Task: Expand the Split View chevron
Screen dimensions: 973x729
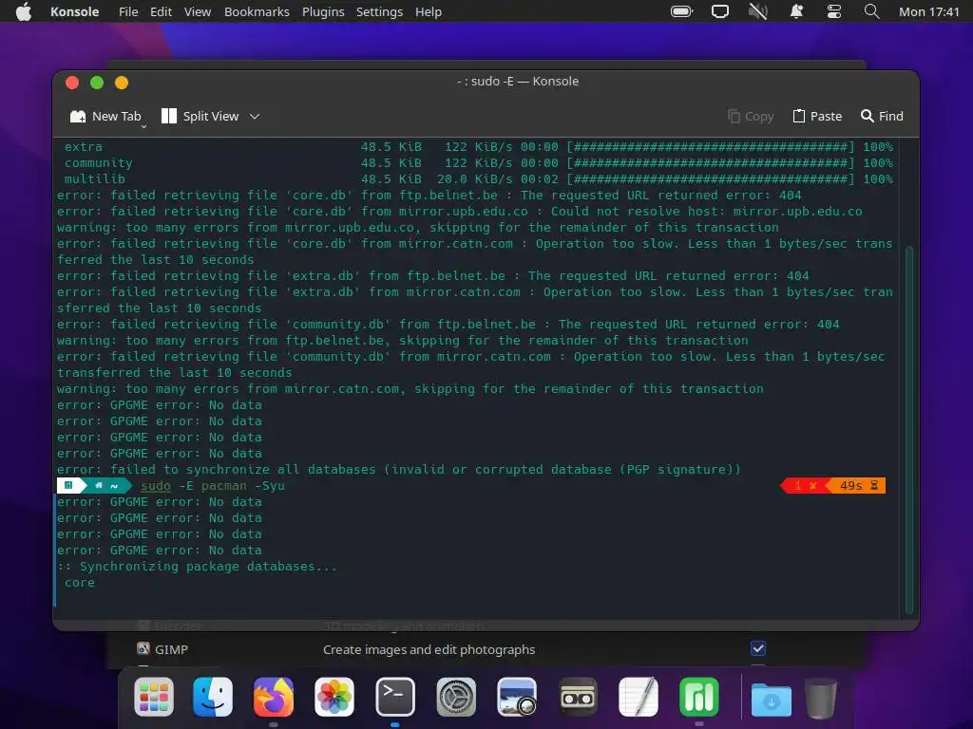Action: click(255, 116)
